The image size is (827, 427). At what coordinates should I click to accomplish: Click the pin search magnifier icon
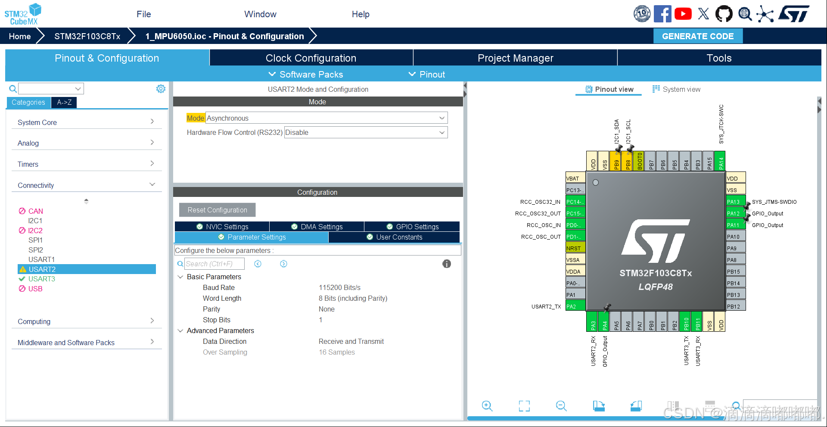point(736,406)
